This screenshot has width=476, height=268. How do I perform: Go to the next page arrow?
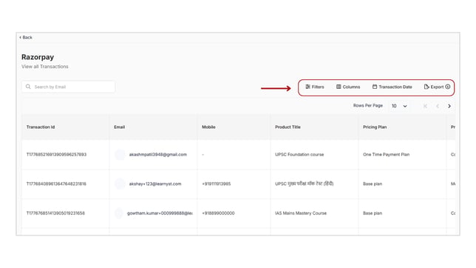[449, 106]
